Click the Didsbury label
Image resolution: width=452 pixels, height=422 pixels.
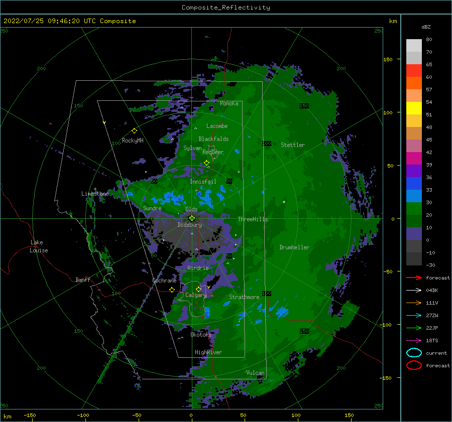tap(190, 225)
